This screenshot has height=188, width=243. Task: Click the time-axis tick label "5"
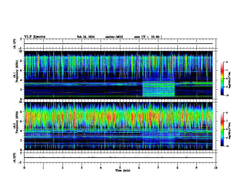coord(120,168)
